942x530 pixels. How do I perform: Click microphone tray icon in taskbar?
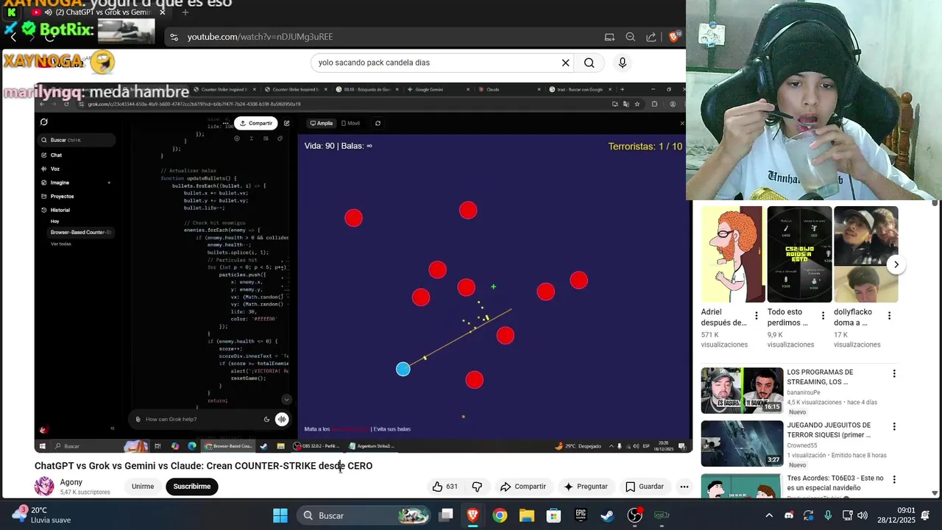(x=828, y=515)
